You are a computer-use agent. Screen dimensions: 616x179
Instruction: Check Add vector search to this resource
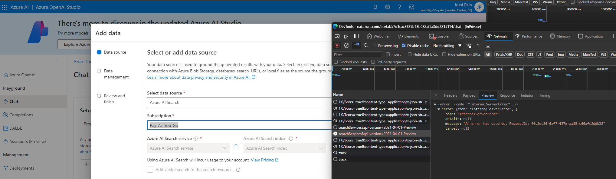(x=150, y=170)
